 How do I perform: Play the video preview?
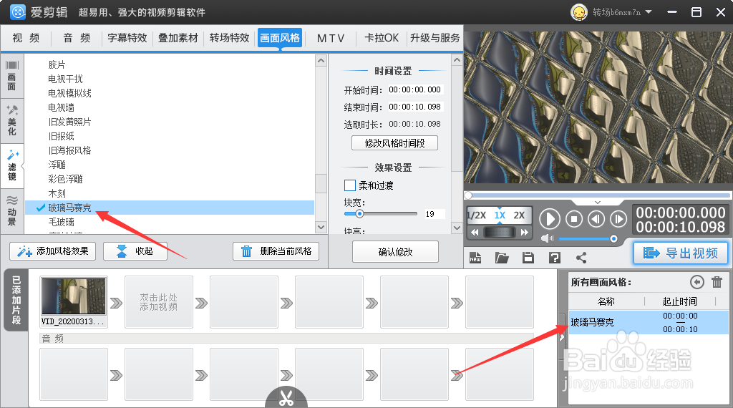(x=550, y=219)
